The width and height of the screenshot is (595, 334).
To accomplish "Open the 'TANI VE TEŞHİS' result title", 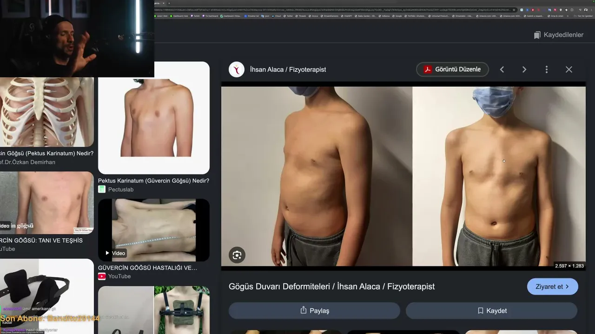I will 41,241.
